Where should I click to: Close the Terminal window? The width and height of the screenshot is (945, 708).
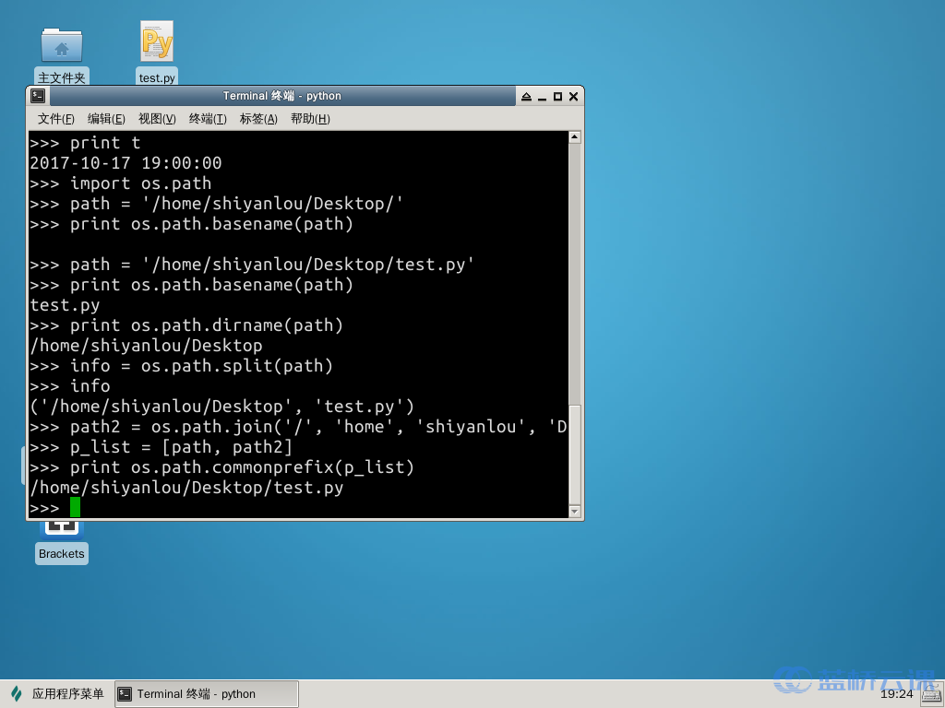[x=573, y=96]
